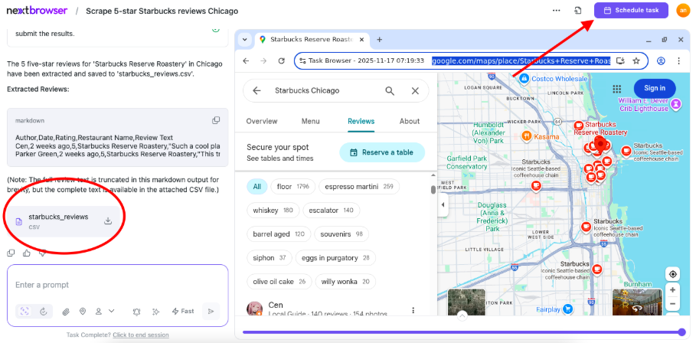The height and width of the screenshot is (343, 696).
Task: Click the notification bell icon
Action: (x=137, y=312)
